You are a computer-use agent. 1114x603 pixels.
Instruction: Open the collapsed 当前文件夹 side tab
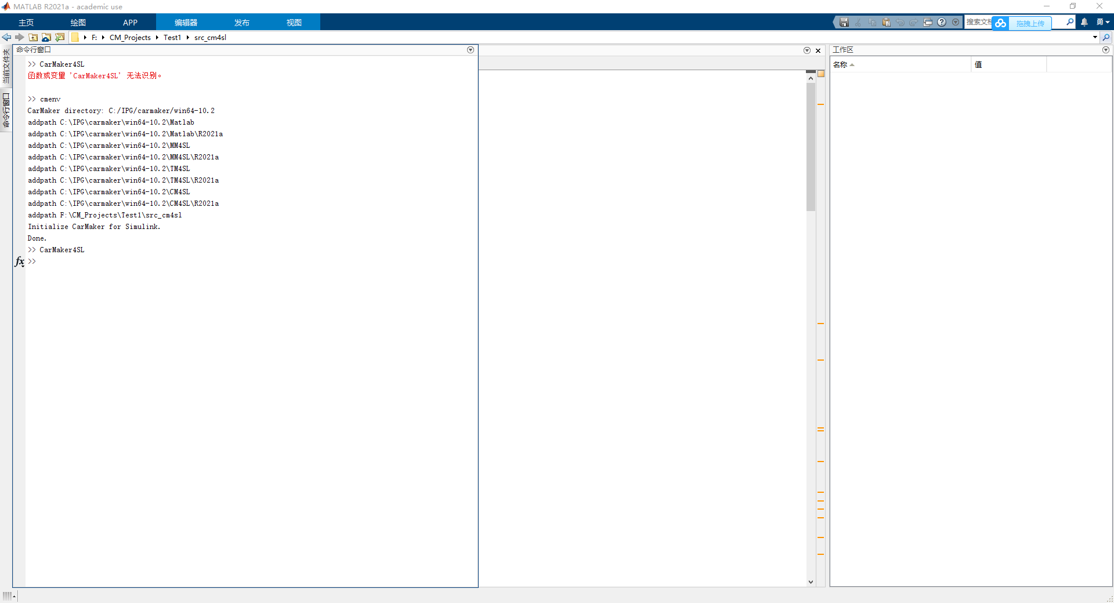pos(6,66)
